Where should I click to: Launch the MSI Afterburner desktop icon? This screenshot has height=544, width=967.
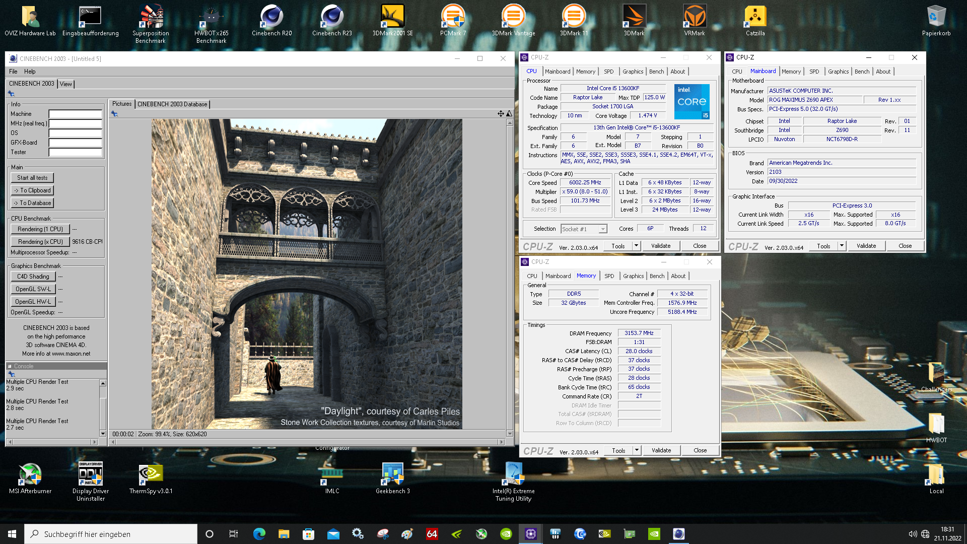pyautogui.click(x=30, y=479)
